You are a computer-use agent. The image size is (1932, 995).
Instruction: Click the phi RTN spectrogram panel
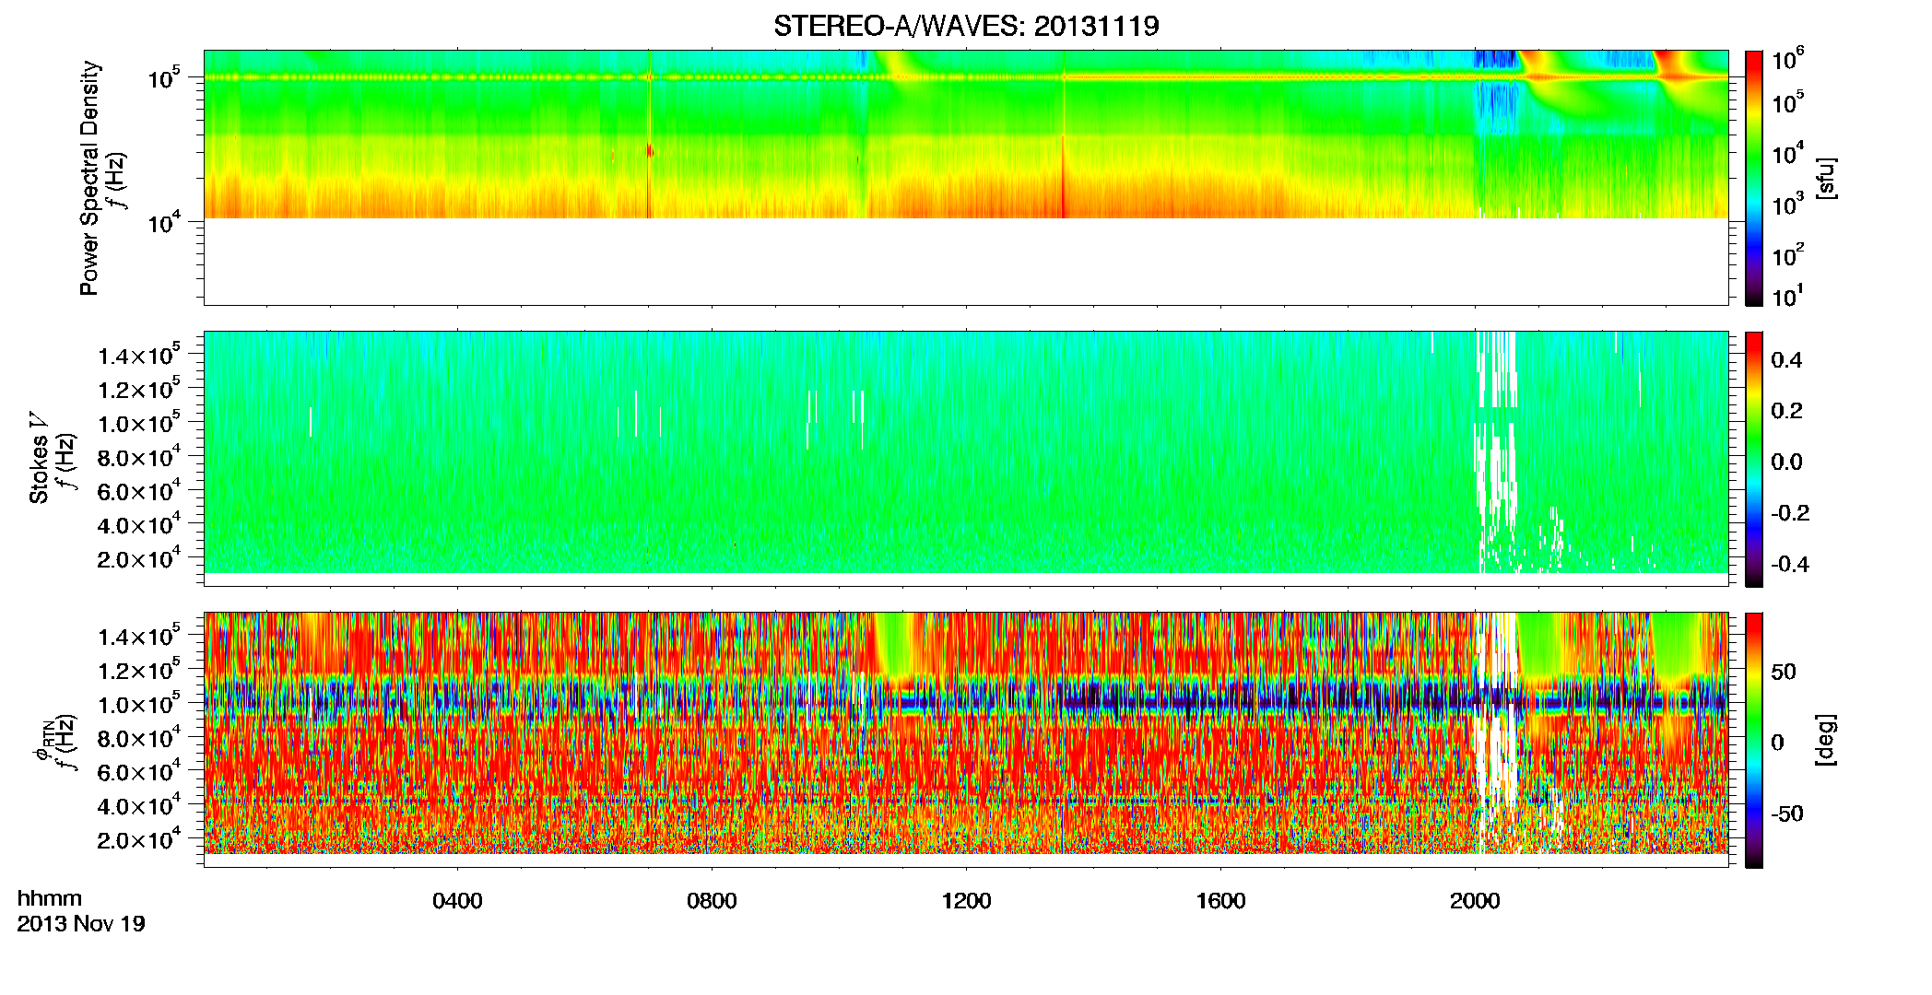[966, 740]
